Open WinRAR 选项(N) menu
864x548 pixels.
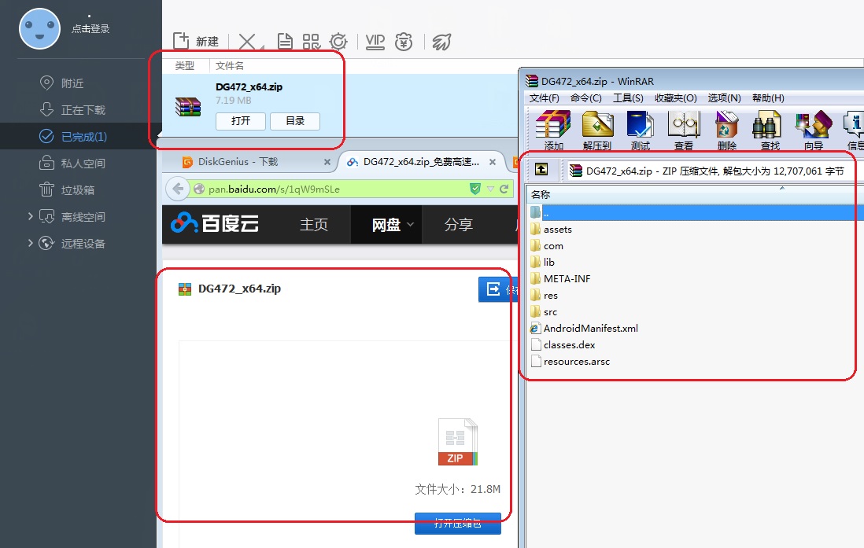pyautogui.click(x=724, y=98)
